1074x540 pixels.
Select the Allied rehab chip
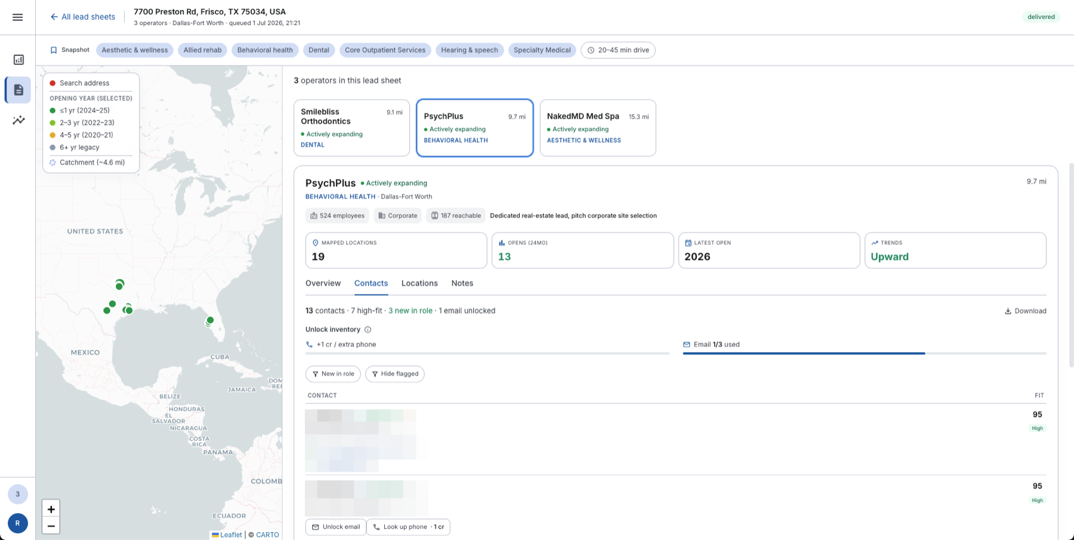(x=202, y=50)
